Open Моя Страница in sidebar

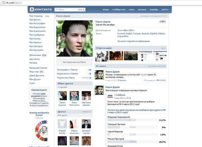pyautogui.click(x=36, y=16)
